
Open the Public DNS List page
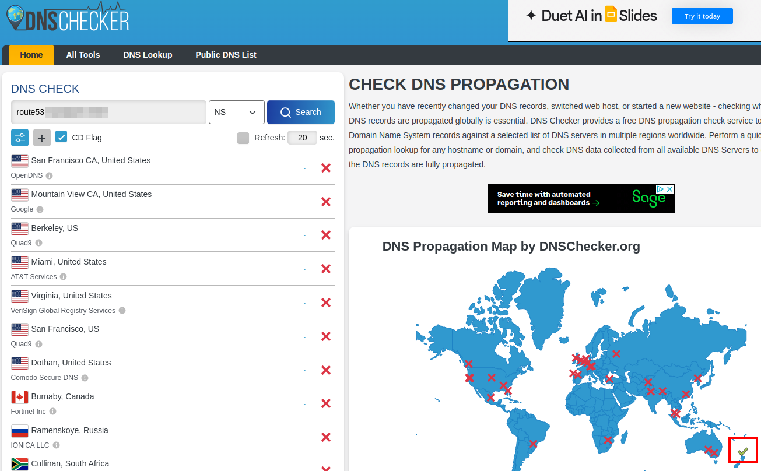point(226,55)
